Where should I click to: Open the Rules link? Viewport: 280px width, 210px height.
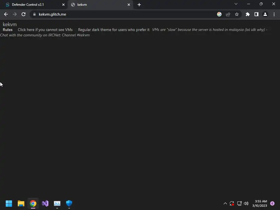coord(8,30)
